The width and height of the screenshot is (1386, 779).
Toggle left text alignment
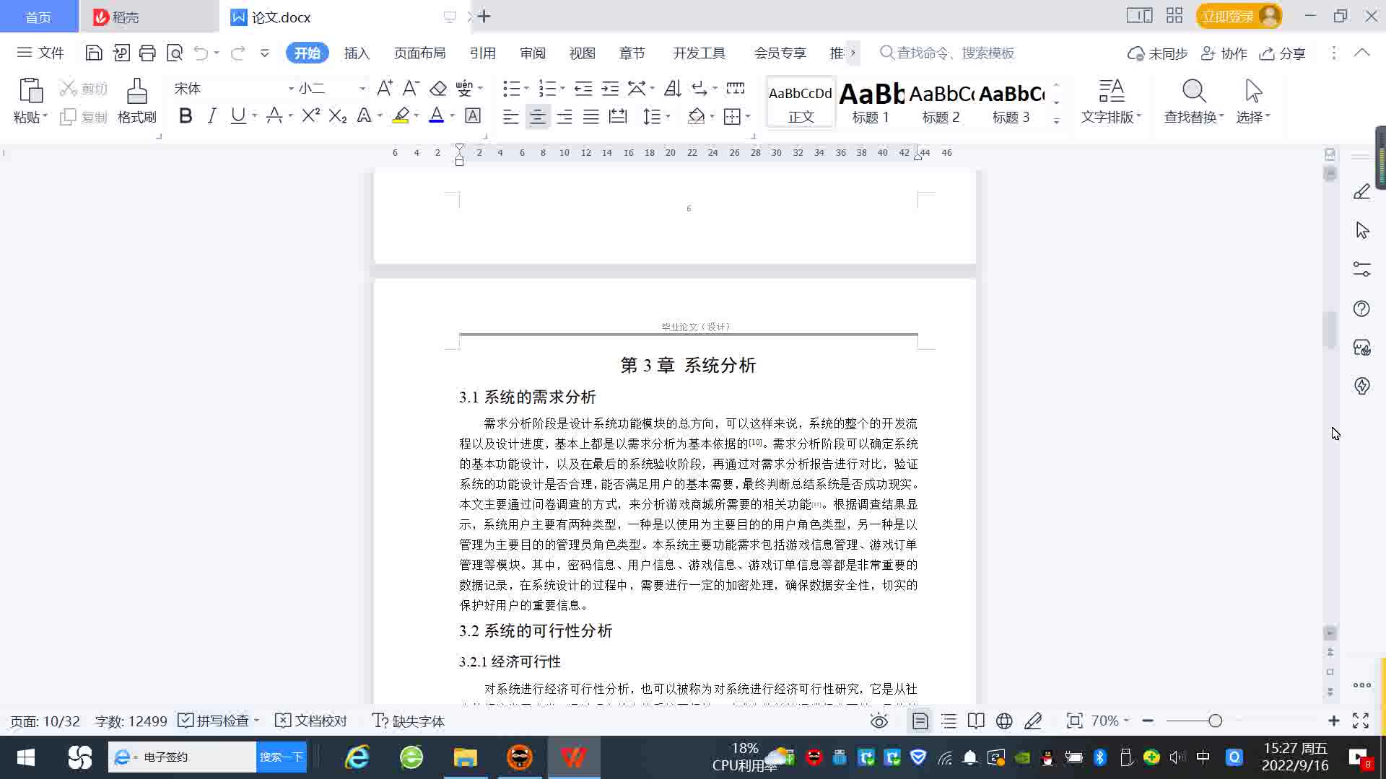[x=510, y=116]
